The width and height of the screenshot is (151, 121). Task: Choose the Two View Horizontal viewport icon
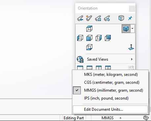(89, 68)
